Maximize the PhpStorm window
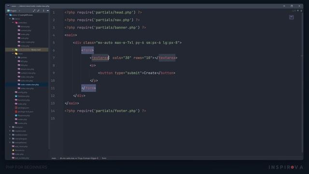The width and height of the screenshot is (309, 174). point(292,6)
